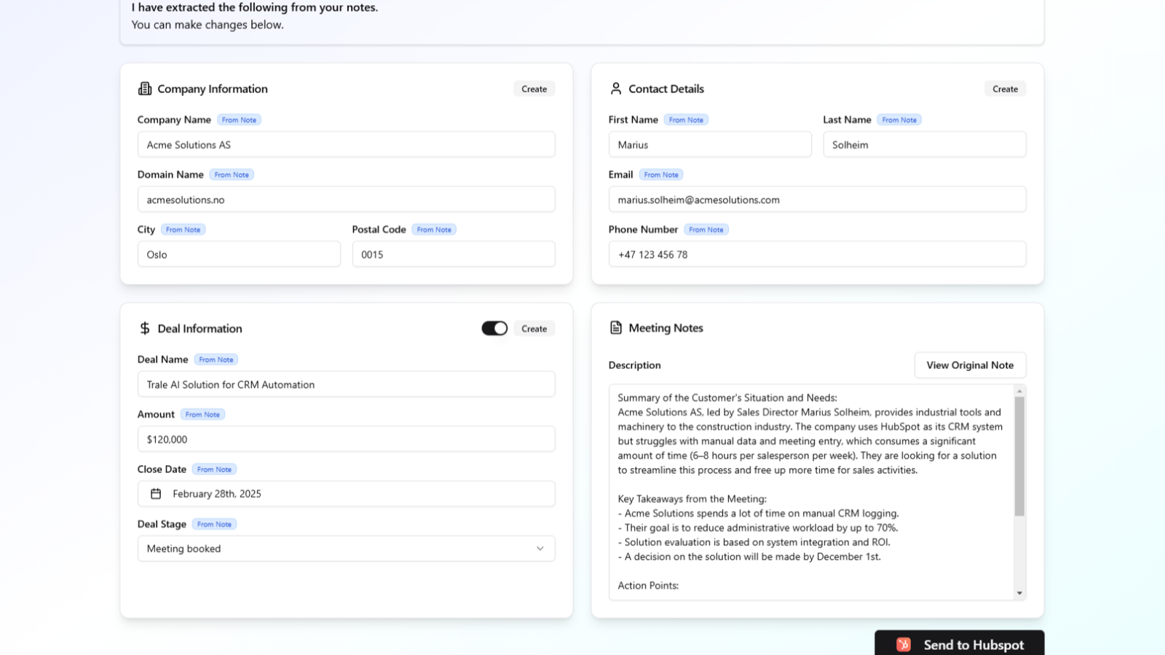
Task: Click the description scrollbar up arrow
Action: click(x=1019, y=392)
